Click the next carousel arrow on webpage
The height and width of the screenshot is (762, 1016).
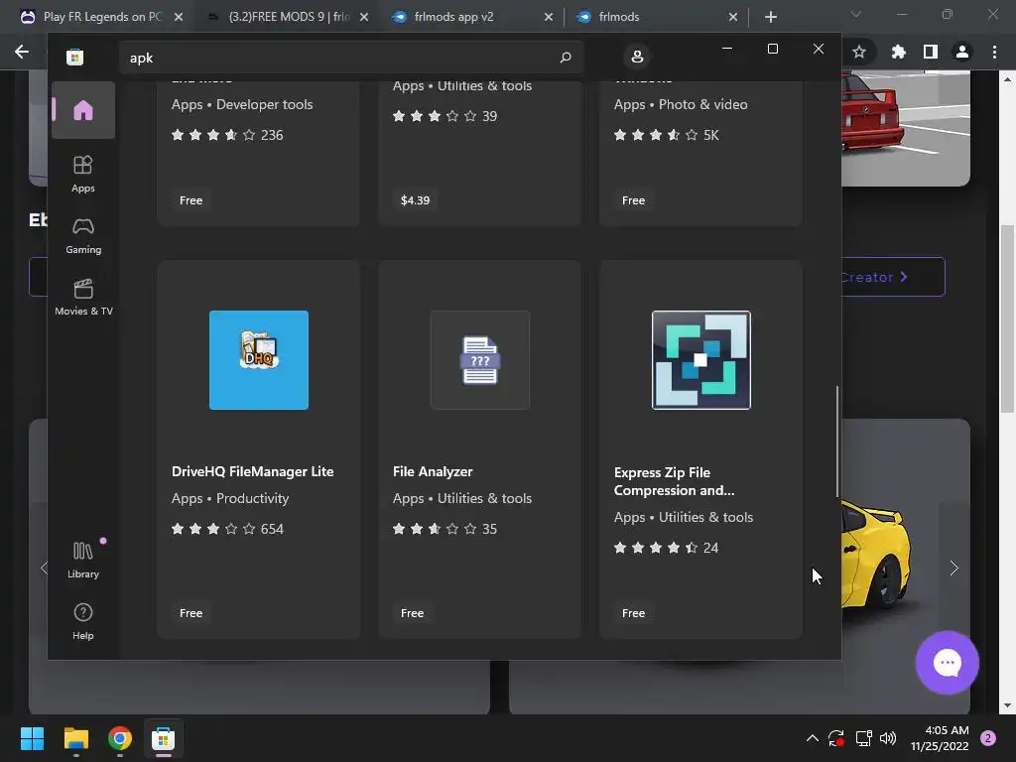[953, 569]
